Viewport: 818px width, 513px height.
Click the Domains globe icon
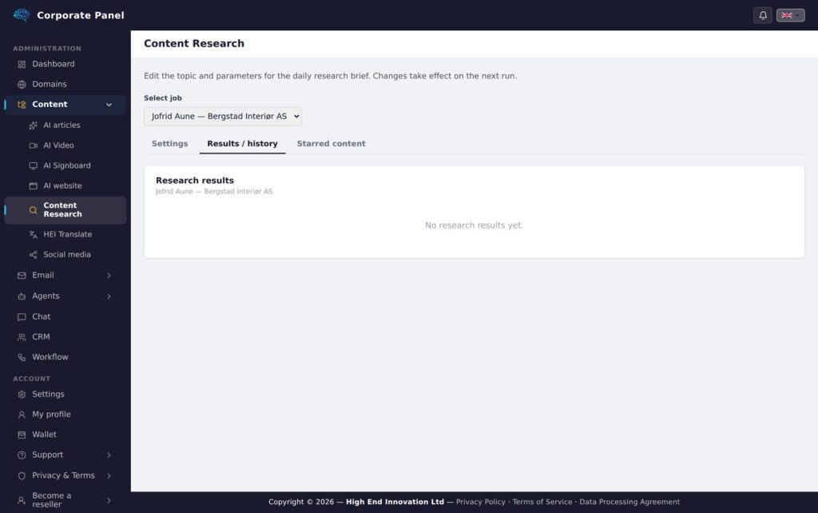(x=22, y=85)
